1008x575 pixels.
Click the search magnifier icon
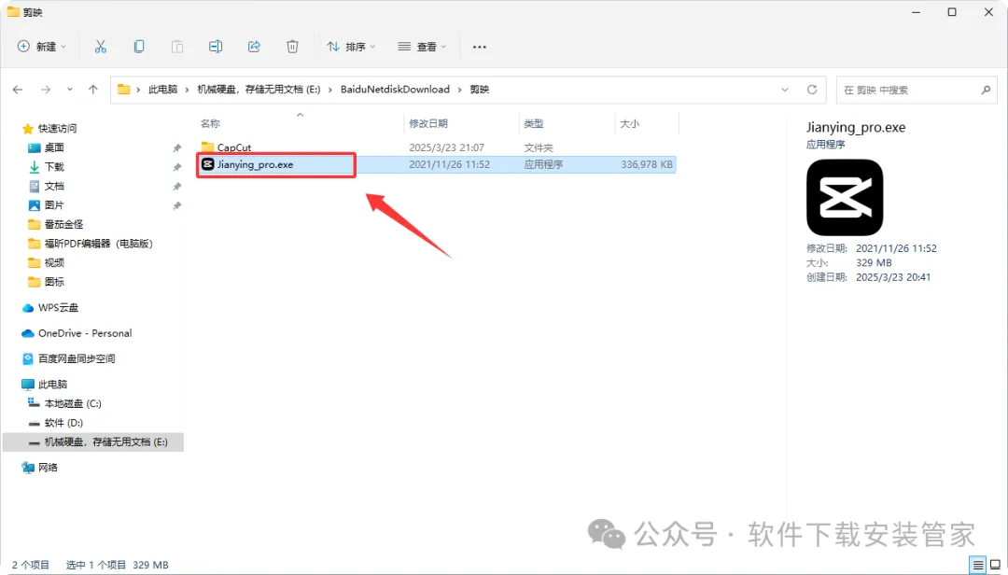[986, 90]
